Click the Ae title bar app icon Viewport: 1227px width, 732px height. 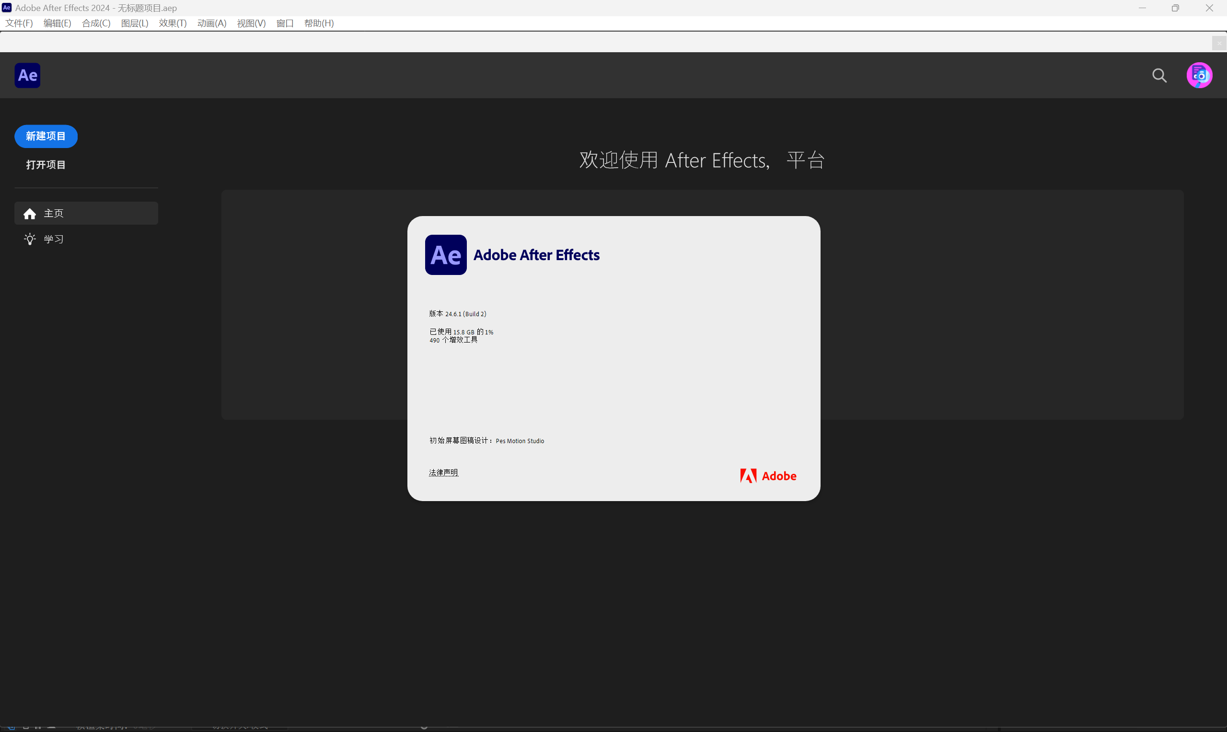(6, 8)
